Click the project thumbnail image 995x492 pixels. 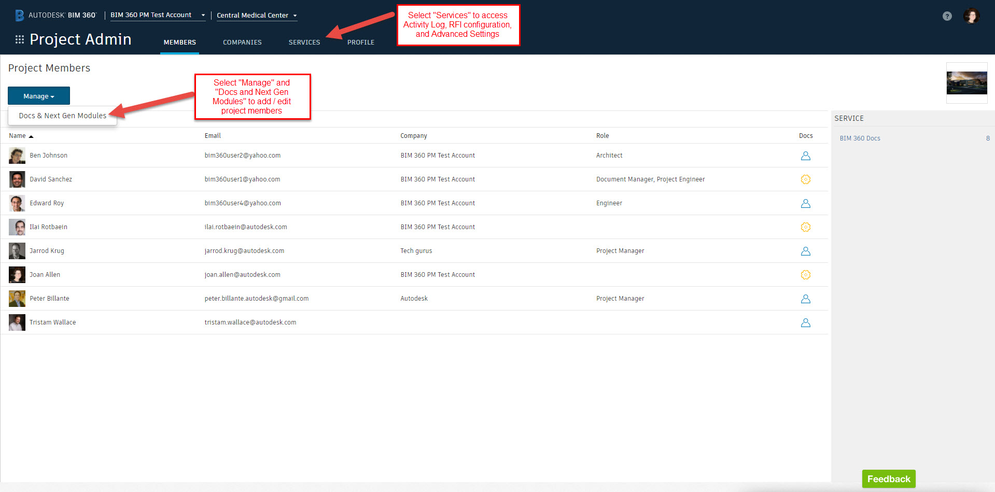tap(966, 83)
